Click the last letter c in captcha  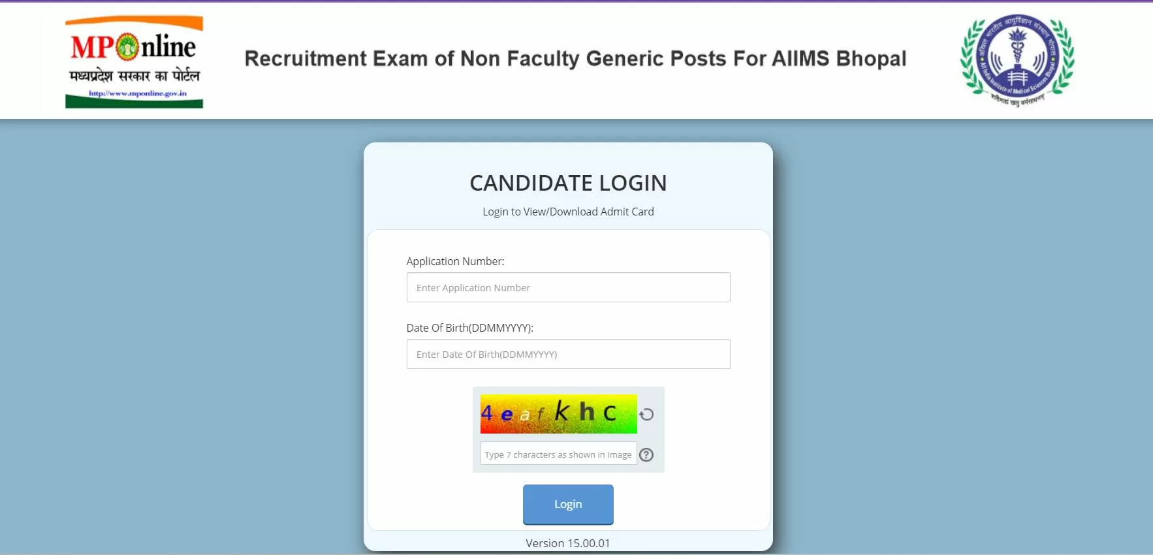click(x=610, y=413)
